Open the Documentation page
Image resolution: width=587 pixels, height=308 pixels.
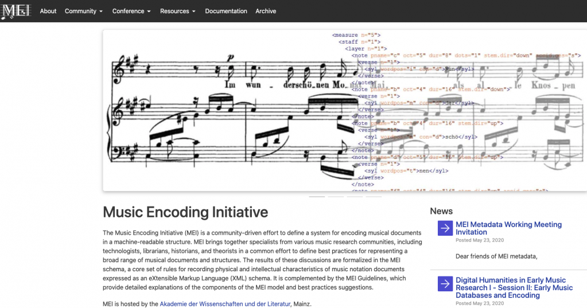pos(226,11)
